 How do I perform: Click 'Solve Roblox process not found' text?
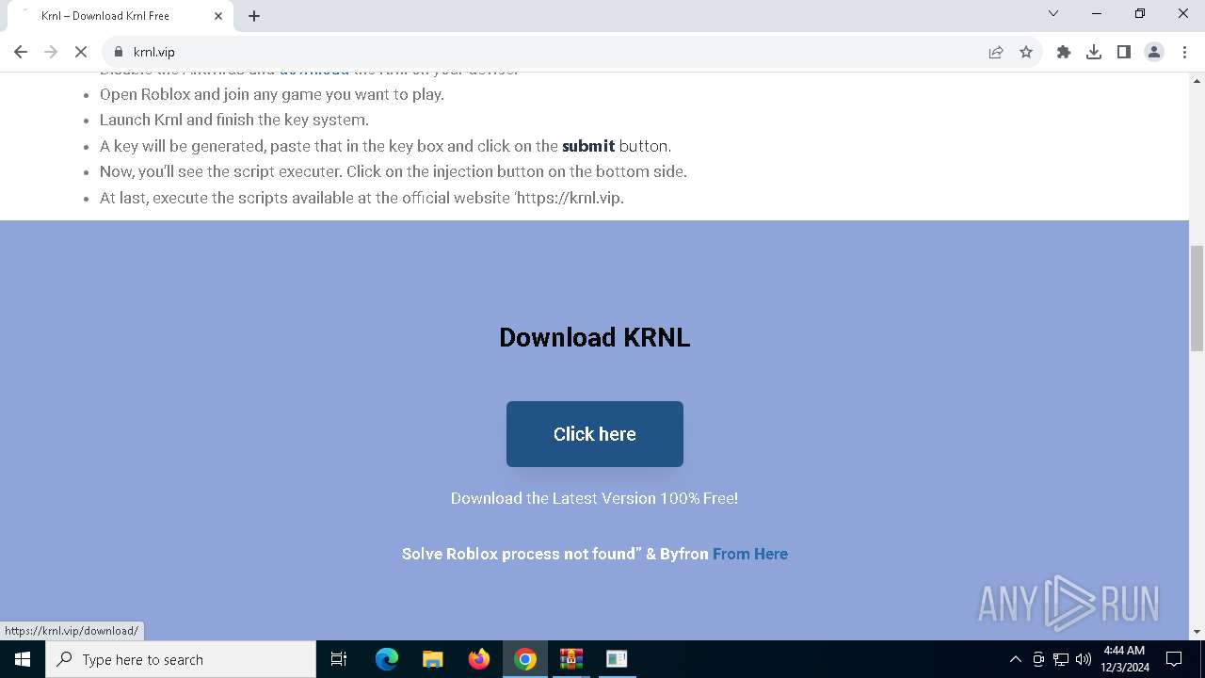pos(555,554)
